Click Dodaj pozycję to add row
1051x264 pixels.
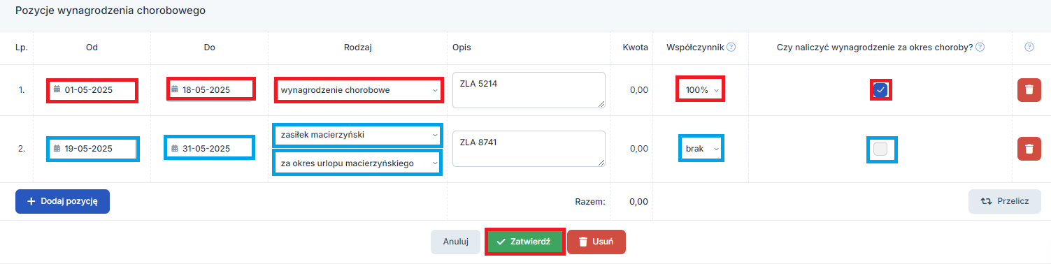click(62, 201)
